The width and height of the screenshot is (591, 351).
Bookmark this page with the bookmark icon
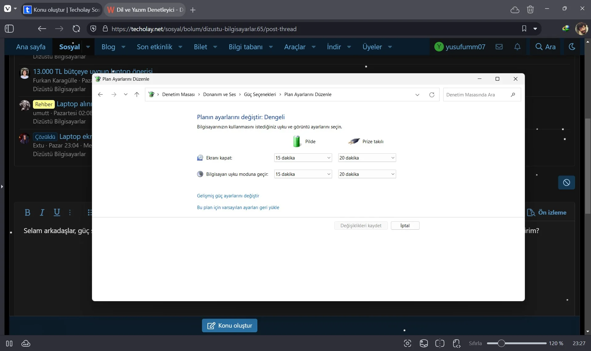click(524, 29)
